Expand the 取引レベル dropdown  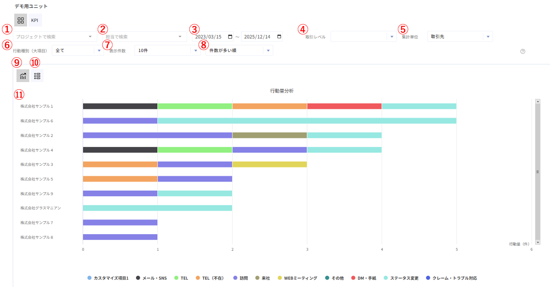(363, 37)
